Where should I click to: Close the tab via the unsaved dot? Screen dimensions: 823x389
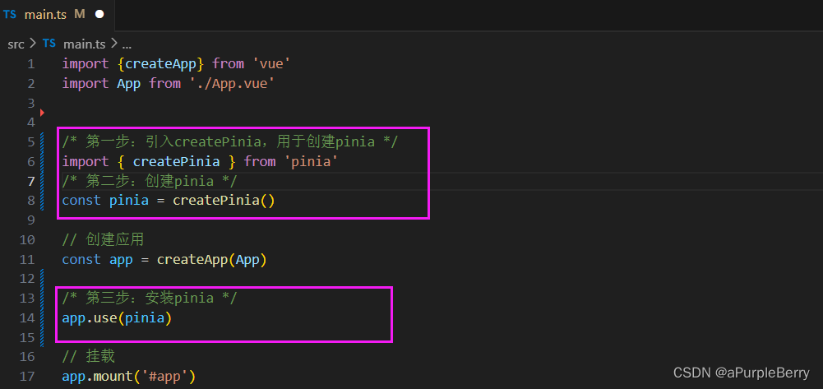tap(99, 15)
